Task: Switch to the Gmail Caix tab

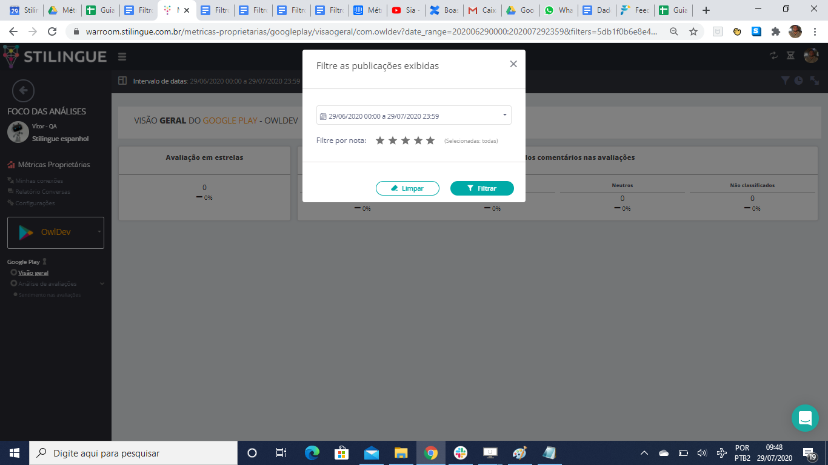Action: (481, 10)
